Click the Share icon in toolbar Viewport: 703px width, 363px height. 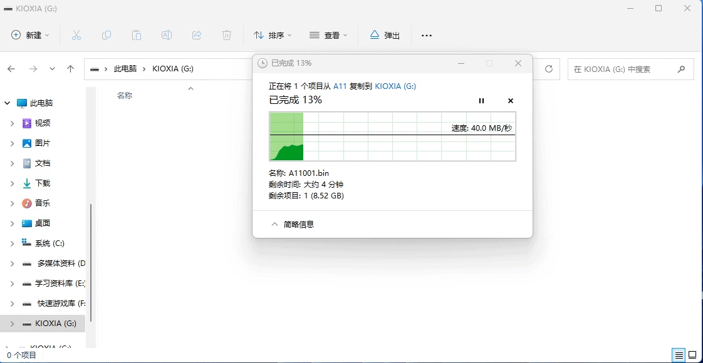pyautogui.click(x=196, y=35)
